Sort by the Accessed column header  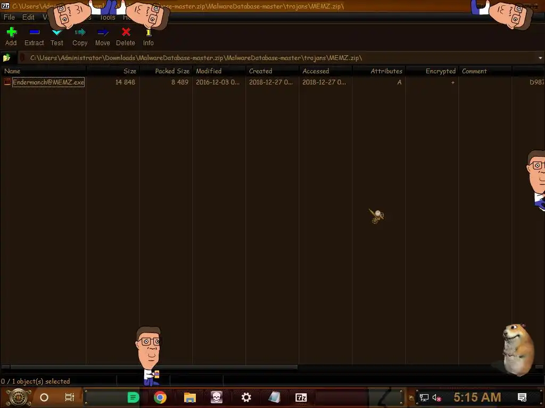coord(325,71)
